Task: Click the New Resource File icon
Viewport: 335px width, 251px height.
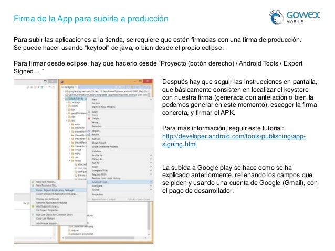Action: [33, 185]
